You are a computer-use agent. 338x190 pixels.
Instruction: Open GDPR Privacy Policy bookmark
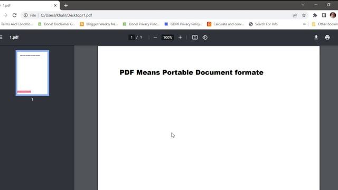point(183,24)
